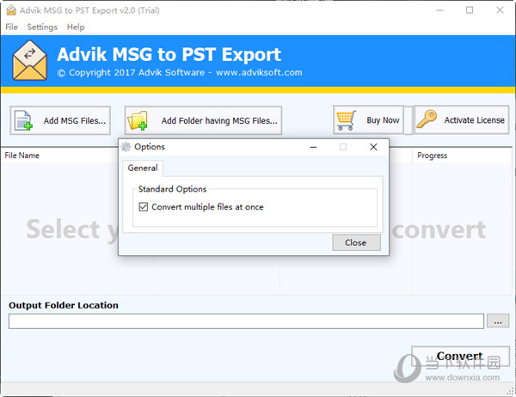Select the General tab in Options

(x=143, y=168)
